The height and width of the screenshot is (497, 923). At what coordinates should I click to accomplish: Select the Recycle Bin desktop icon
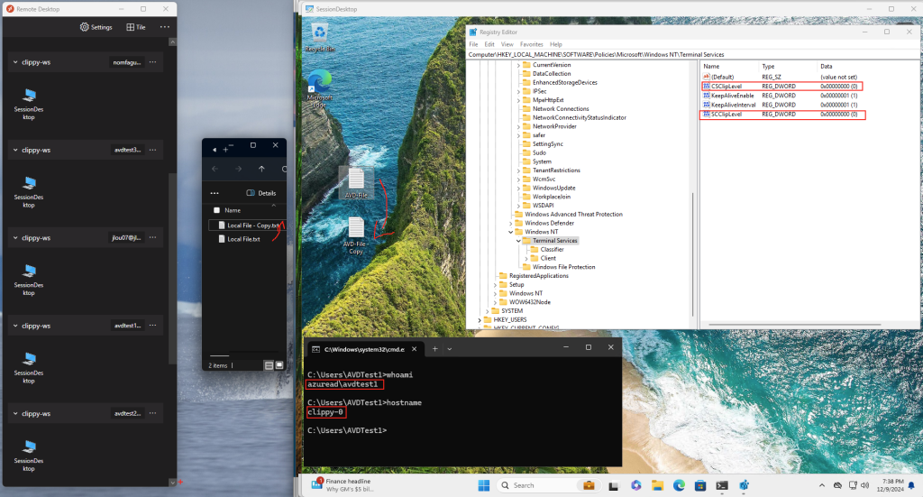tap(320, 38)
